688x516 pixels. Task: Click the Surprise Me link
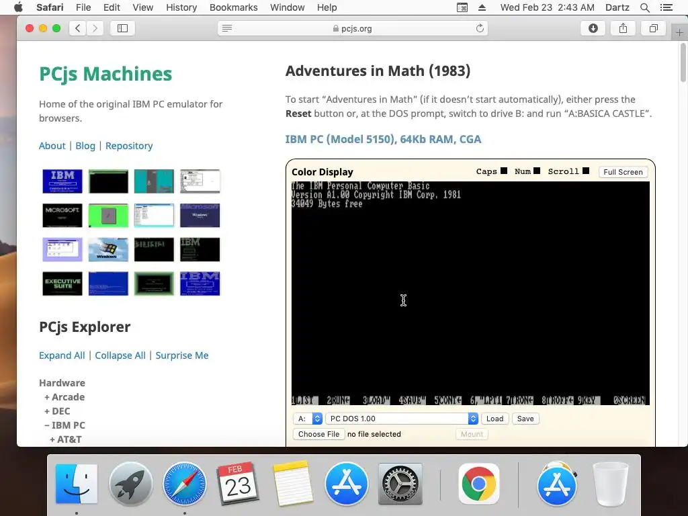(x=182, y=355)
